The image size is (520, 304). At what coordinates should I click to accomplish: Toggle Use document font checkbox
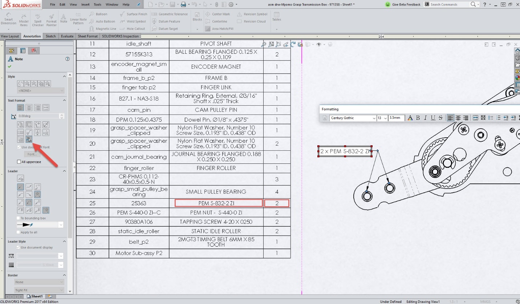click(19, 147)
